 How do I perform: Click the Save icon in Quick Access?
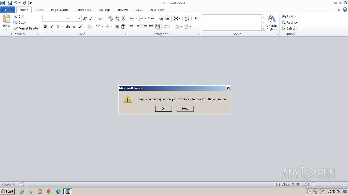click(x=10, y=3)
